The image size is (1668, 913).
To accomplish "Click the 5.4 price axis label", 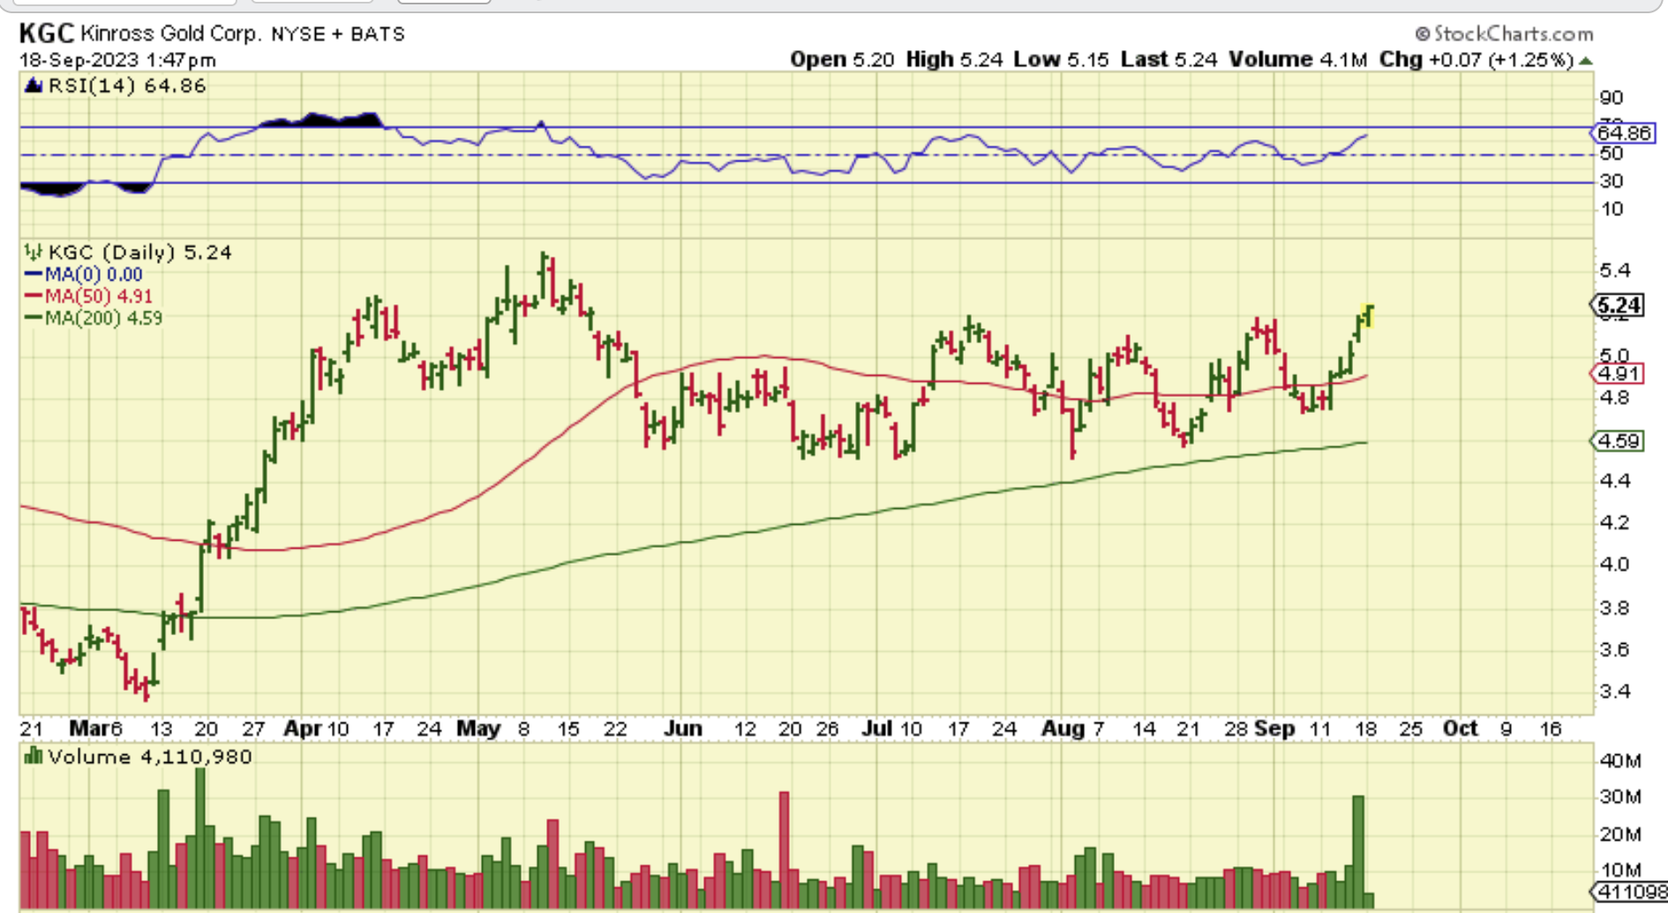I will click(x=1614, y=270).
